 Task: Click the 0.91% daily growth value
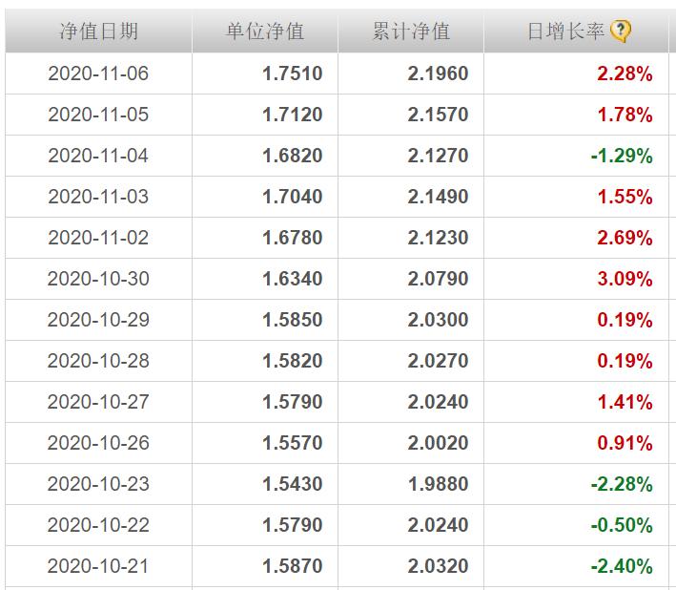625,443
